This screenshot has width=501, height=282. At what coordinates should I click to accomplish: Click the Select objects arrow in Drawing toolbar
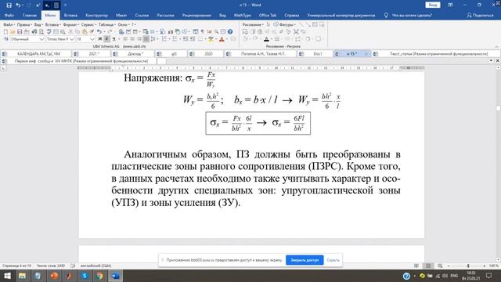(269, 24)
